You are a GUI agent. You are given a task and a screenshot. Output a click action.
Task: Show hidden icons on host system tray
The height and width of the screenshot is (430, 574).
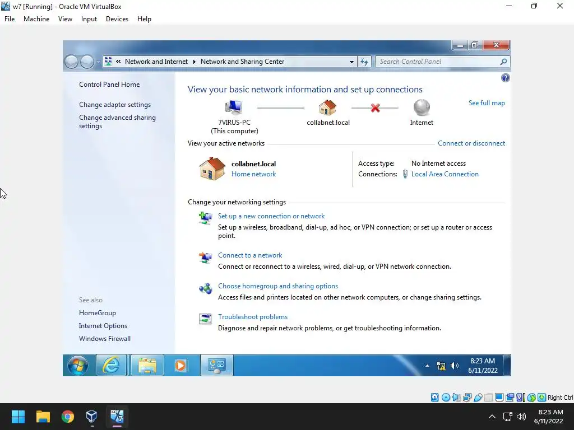[x=492, y=417]
